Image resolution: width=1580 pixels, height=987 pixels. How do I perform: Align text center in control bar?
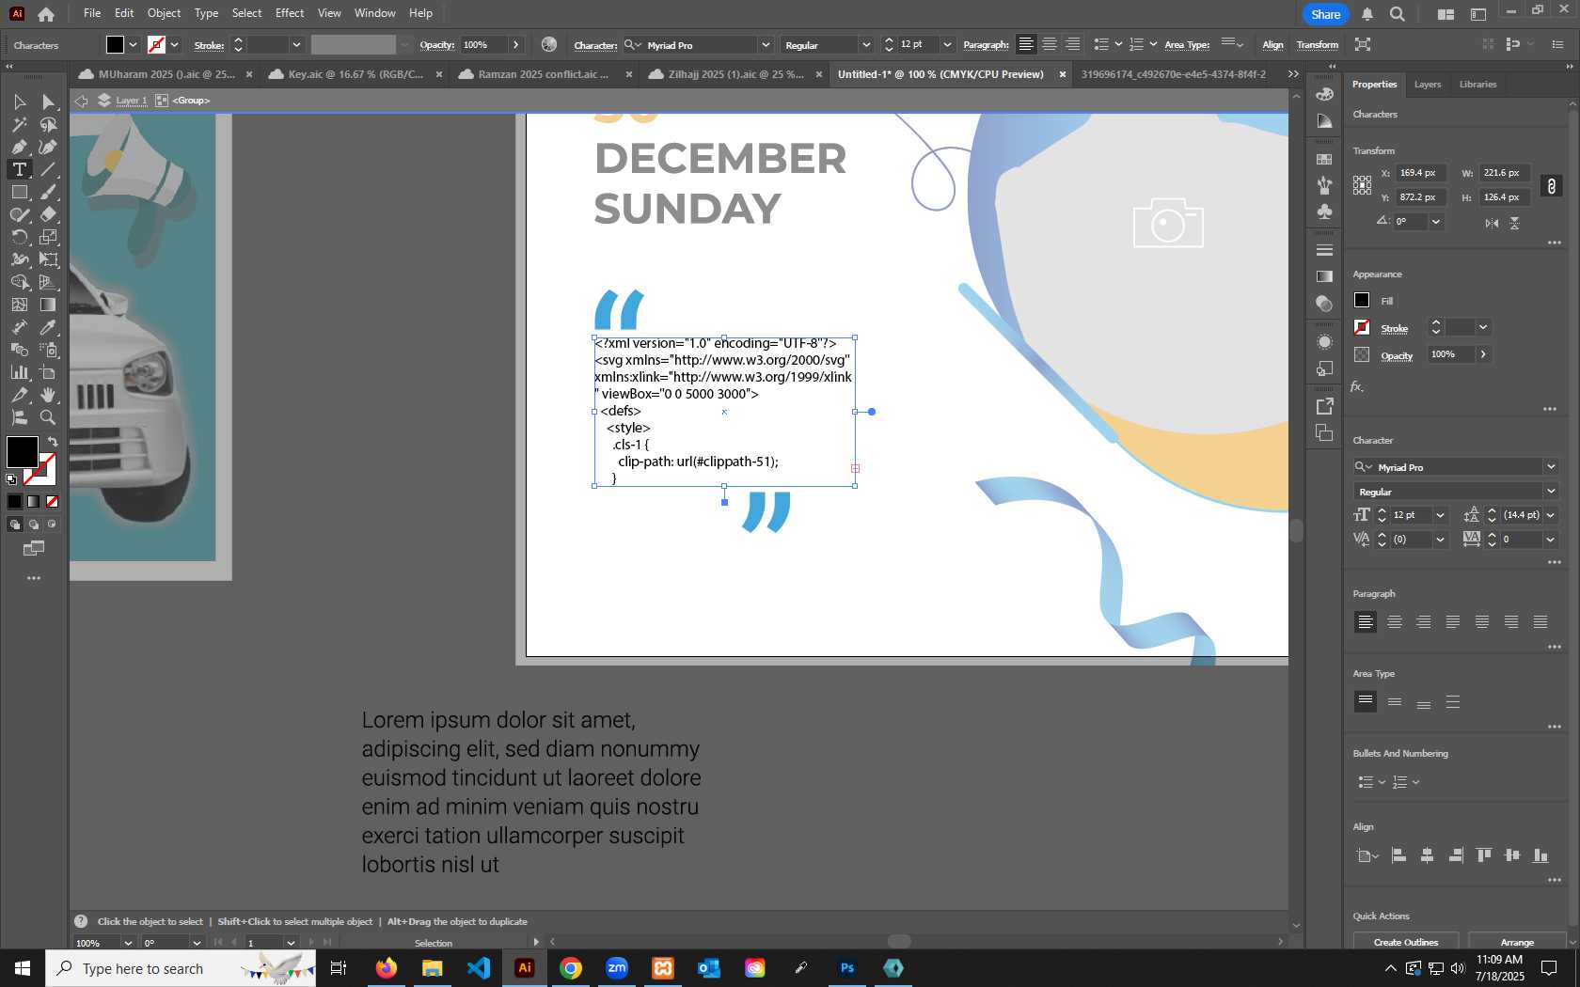tap(1050, 44)
